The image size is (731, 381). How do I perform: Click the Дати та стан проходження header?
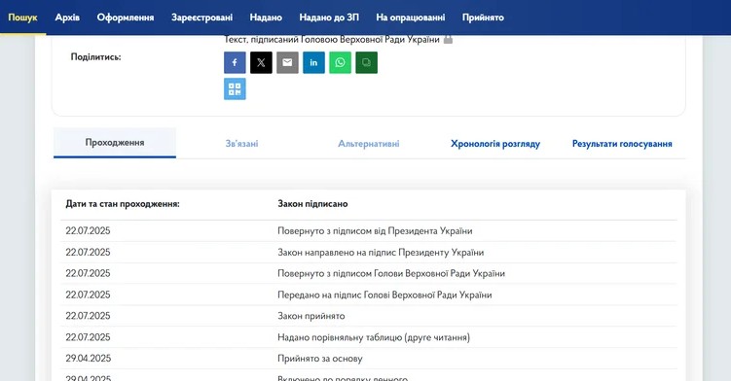123,203
